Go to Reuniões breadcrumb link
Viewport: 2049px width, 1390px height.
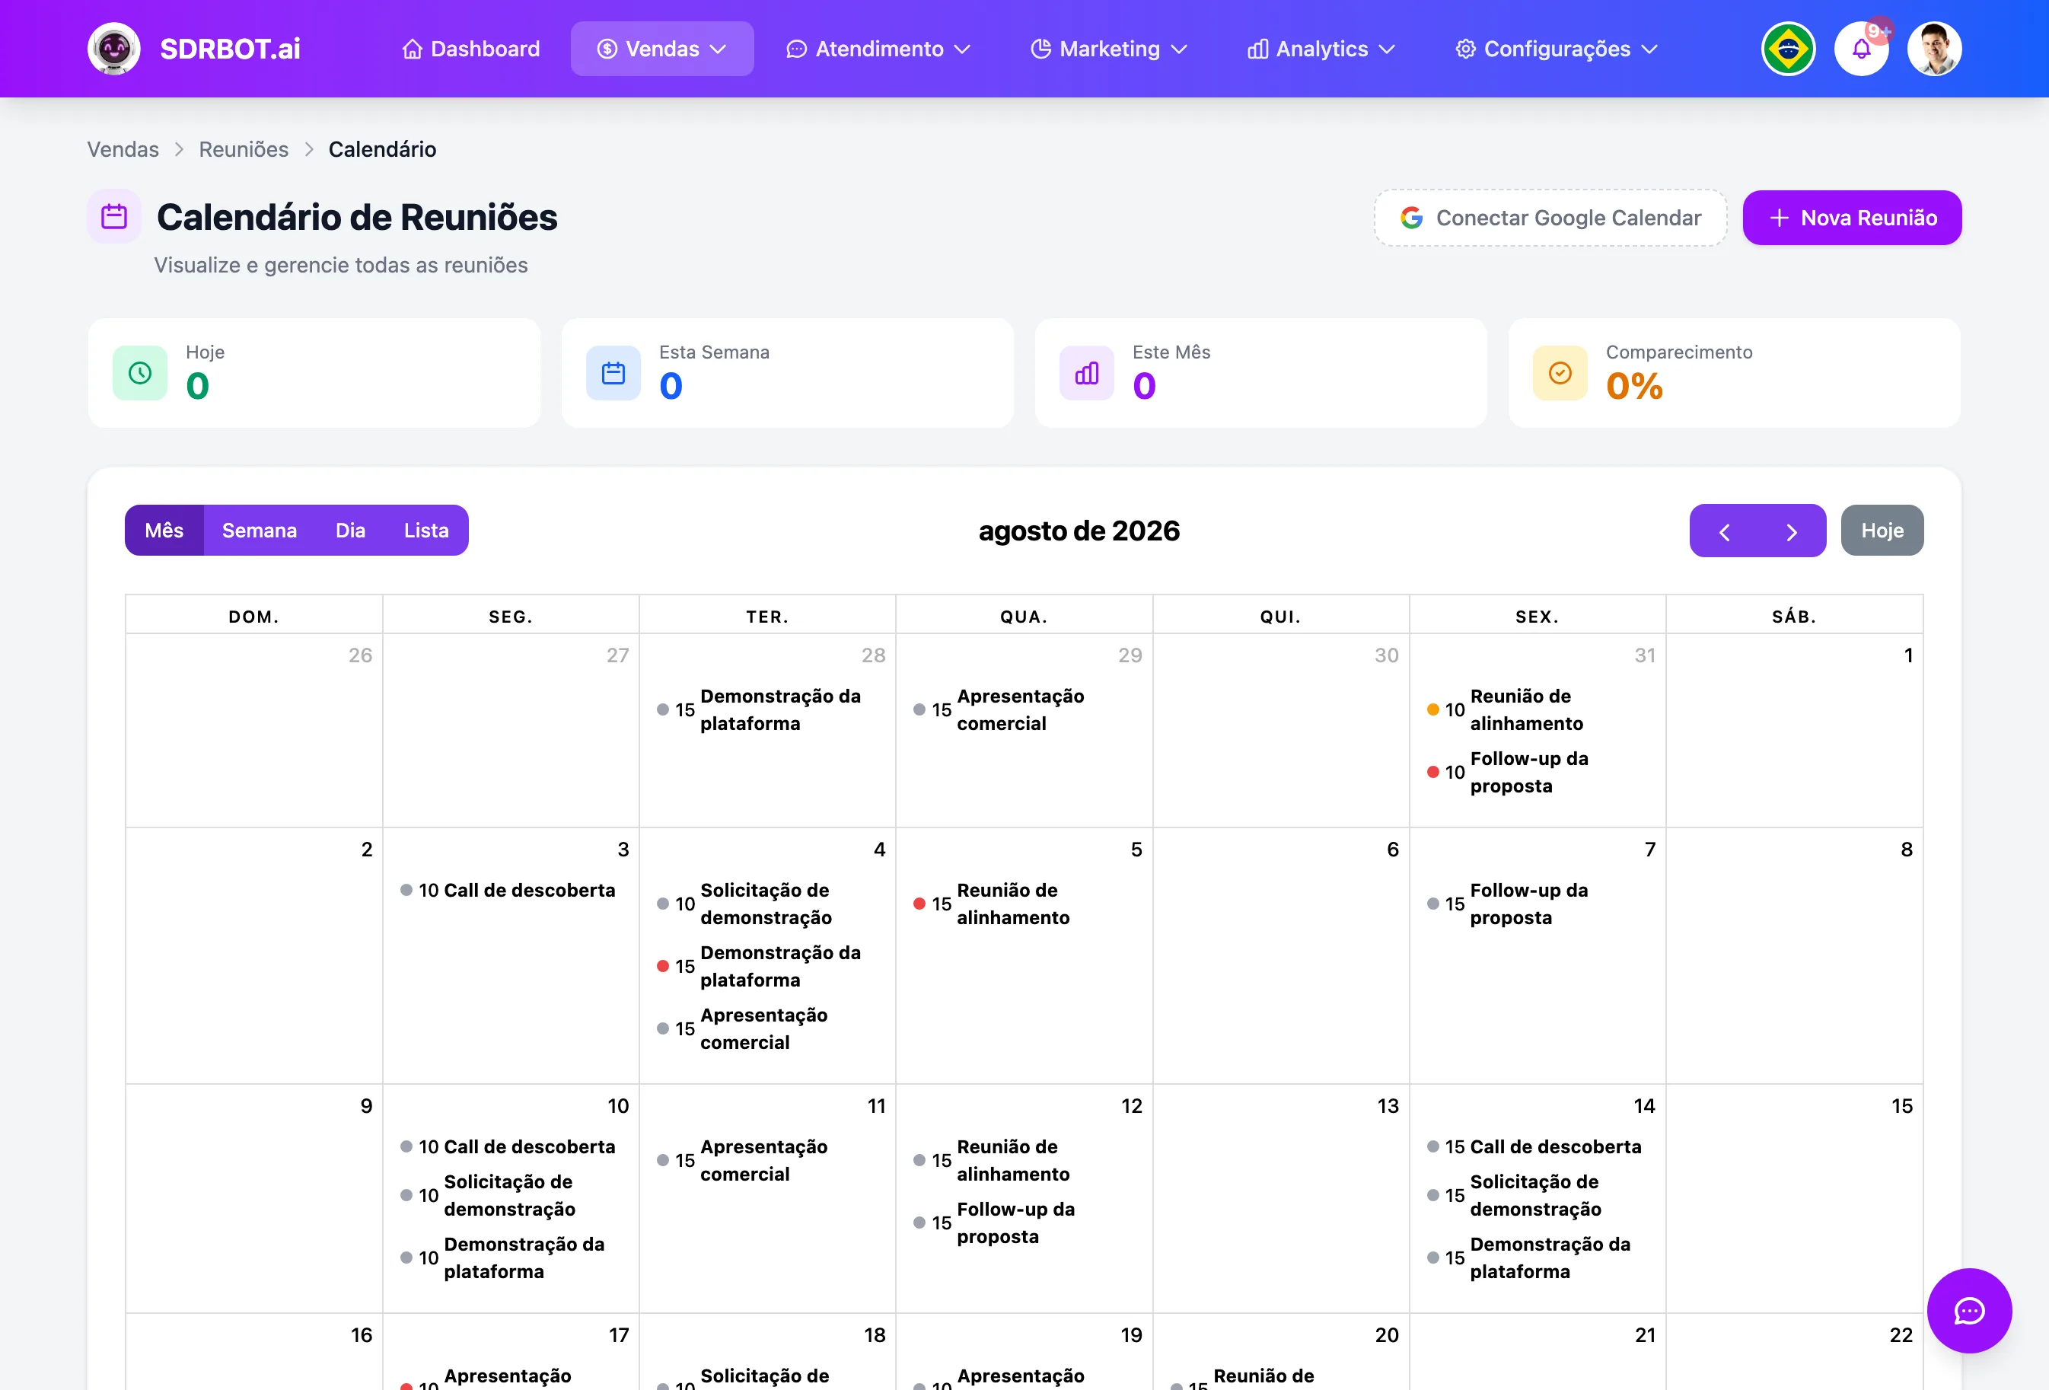[244, 149]
